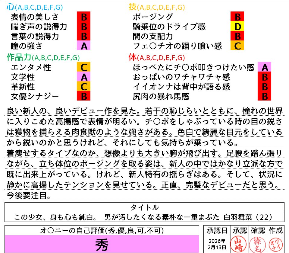Select the C grade beside 革新性
289x253 pixels.
(x=84, y=86)
